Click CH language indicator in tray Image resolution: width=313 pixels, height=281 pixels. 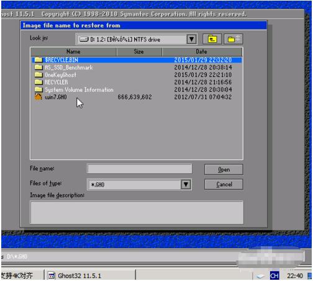click(274, 275)
